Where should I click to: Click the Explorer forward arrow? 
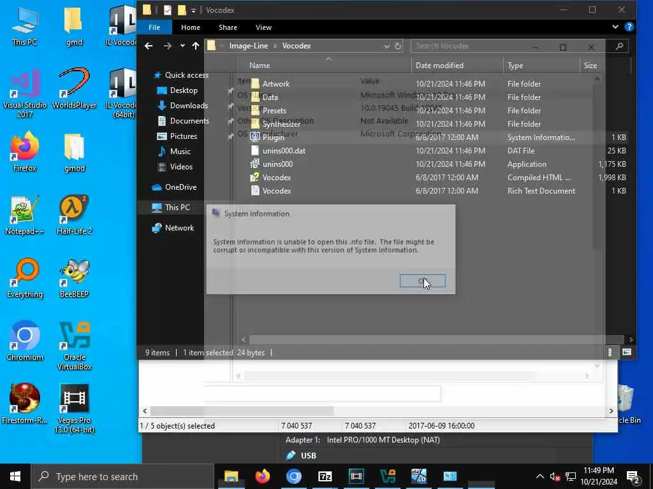click(168, 46)
